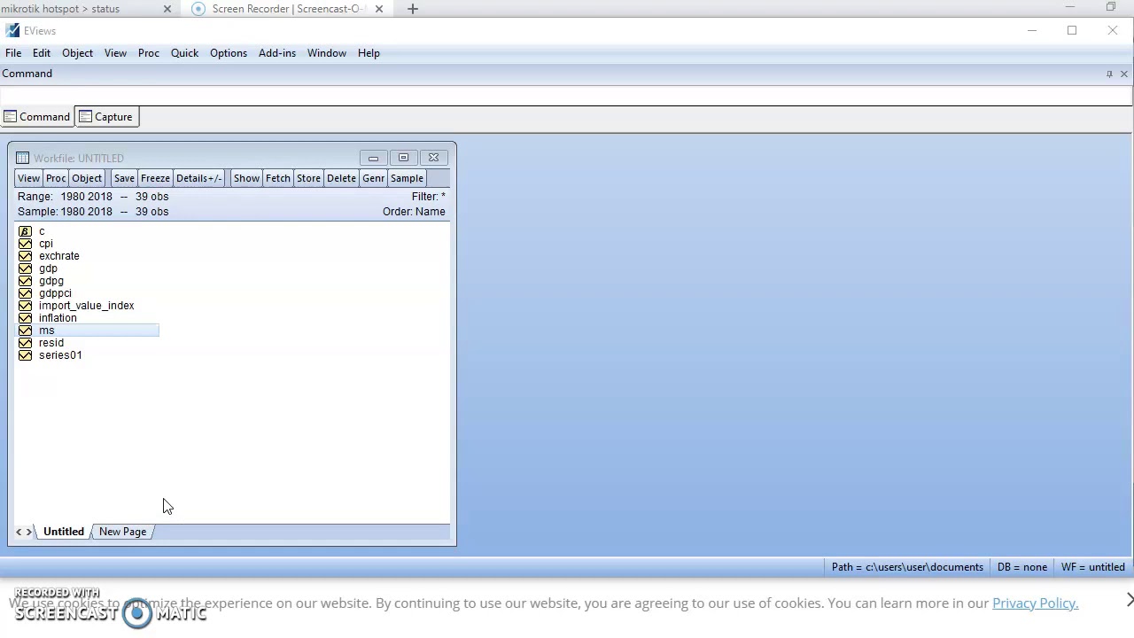Click the New Page tab

122,532
